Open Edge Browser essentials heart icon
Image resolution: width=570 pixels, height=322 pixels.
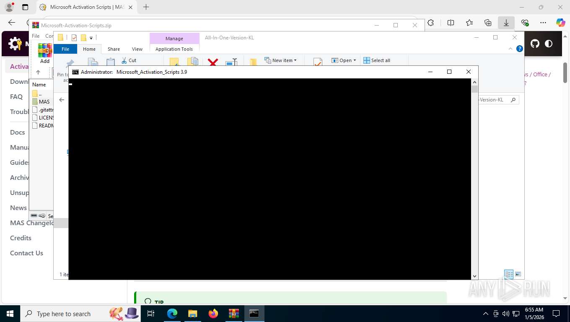tap(525, 23)
